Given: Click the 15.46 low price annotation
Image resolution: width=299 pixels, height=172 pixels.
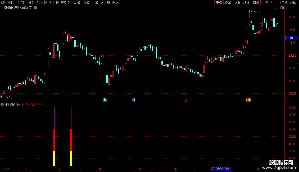Looking at the screenshot, I should coord(8,97).
